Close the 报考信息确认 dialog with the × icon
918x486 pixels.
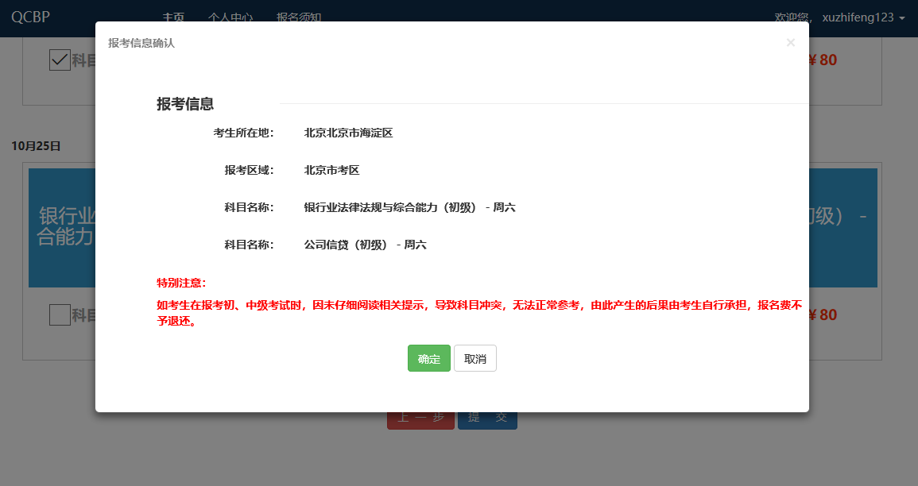click(x=791, y=42)
